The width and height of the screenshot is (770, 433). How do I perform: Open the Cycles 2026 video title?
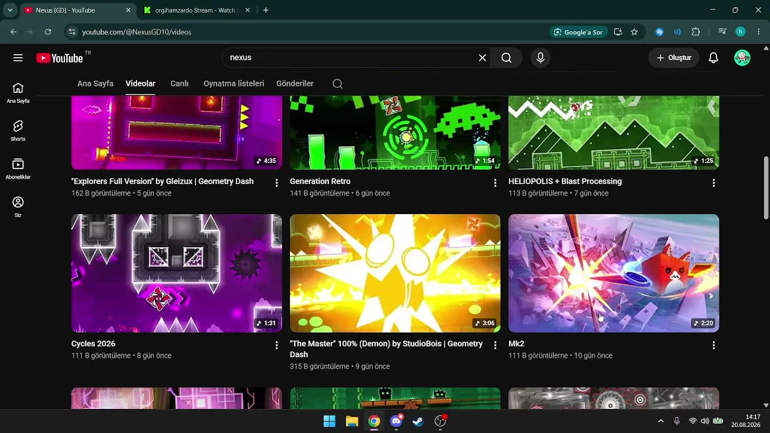(93, 344)
